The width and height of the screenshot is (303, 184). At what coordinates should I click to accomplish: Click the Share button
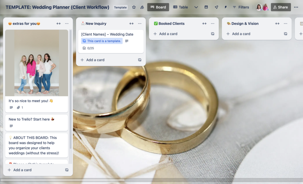(x=281, y=7)
